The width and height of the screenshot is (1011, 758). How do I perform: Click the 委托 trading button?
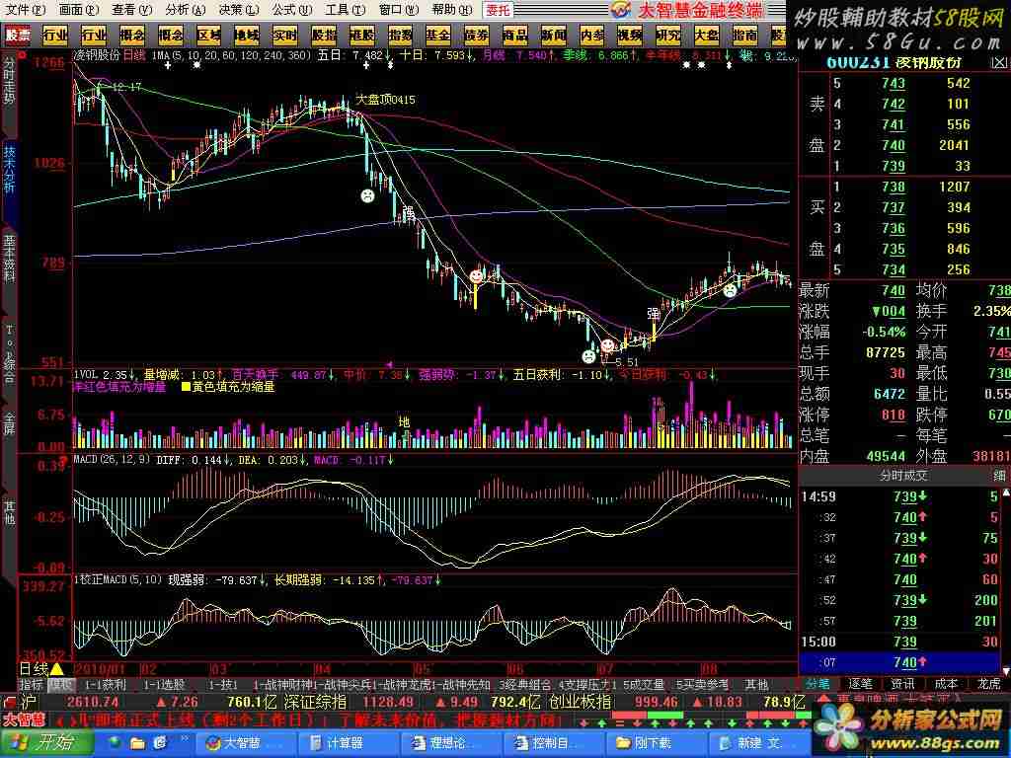(x=499, y=10)
